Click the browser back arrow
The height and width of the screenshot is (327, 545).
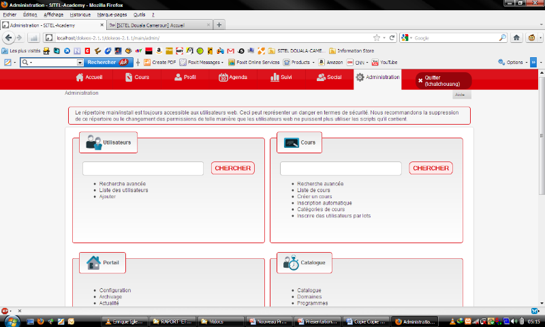click(x=8, y=37)
